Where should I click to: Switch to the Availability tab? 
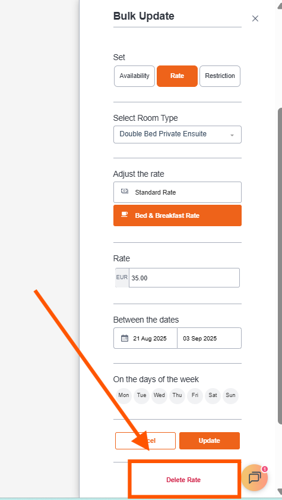135,76
